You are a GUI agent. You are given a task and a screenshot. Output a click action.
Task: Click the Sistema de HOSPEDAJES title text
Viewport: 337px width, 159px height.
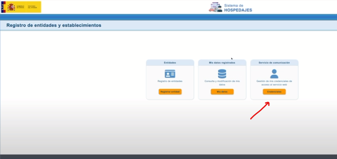point(238,8)
